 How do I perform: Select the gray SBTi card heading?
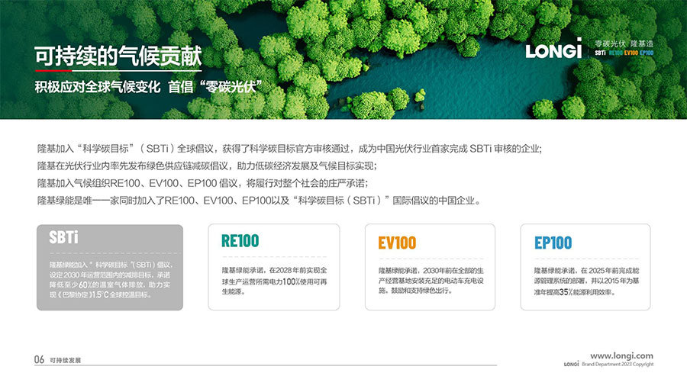point(63,238)
